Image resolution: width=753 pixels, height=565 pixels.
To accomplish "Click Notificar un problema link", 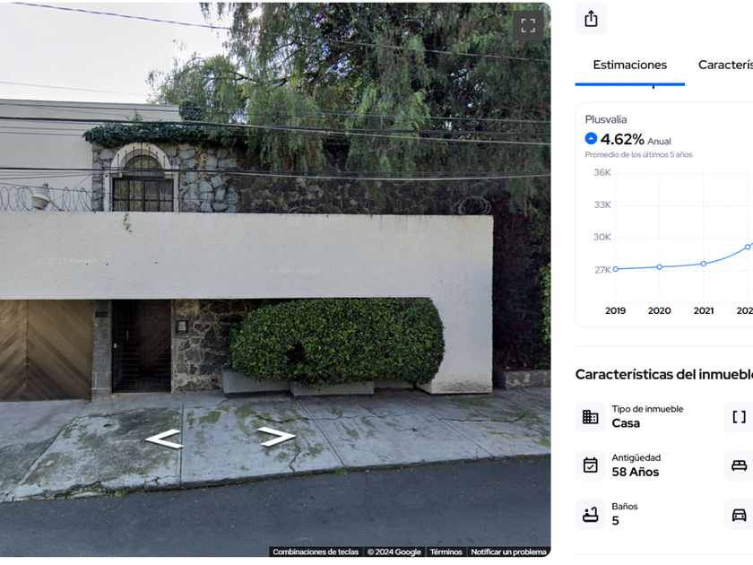I will point(508,552).
